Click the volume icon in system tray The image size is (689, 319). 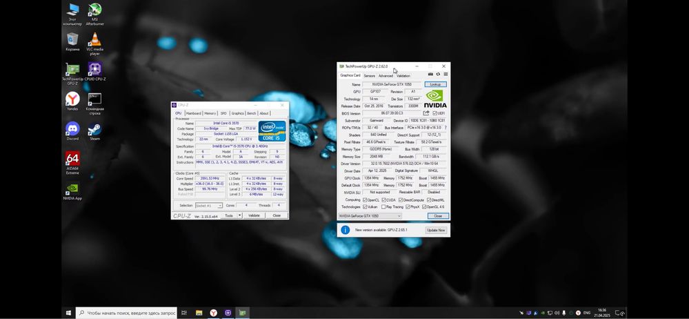tap(557, 313)
